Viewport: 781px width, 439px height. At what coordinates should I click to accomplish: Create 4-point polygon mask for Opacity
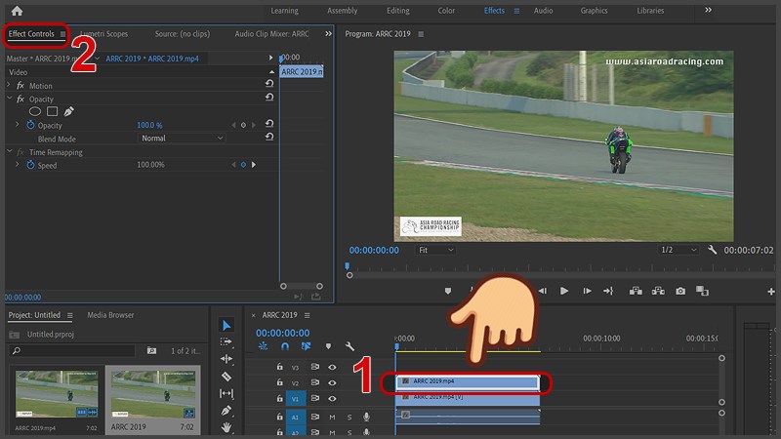click(x=53, y=111)
